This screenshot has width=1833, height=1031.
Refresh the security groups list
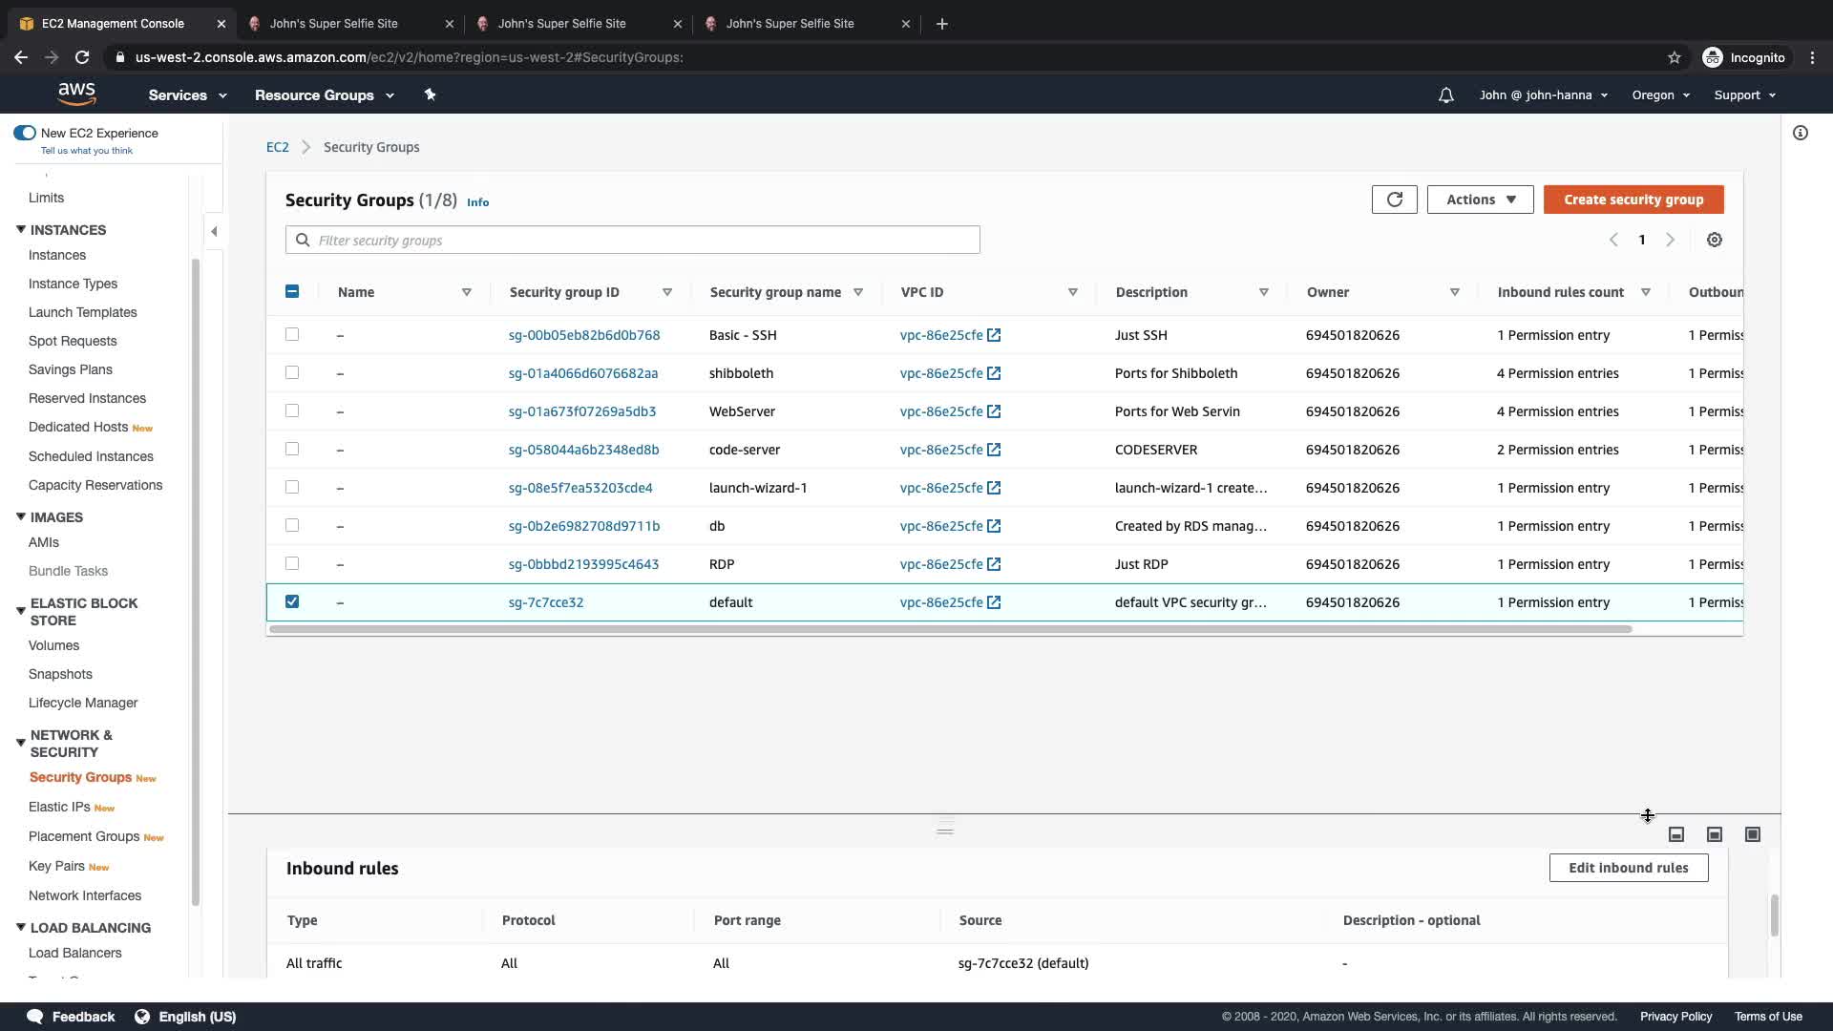[x=1394, y=200]
